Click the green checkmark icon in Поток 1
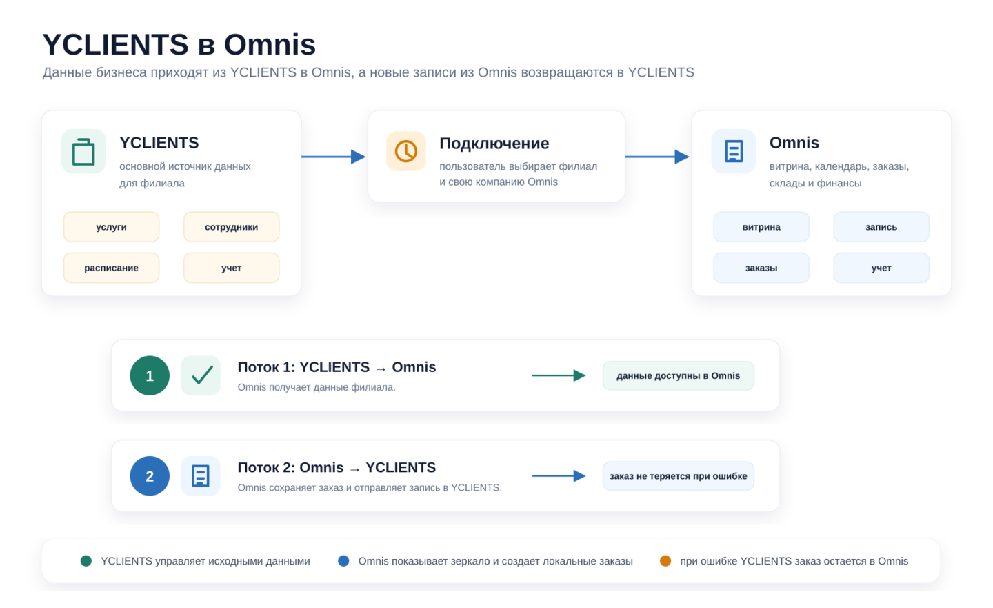 pyautogui.click(x=201, y=375)
